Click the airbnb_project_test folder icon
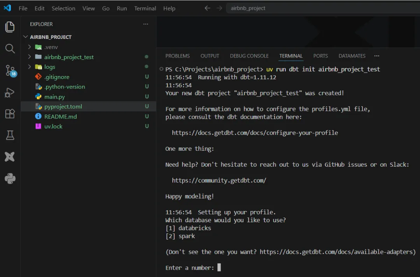Screen dimensions: 420x277 point(38,57)
